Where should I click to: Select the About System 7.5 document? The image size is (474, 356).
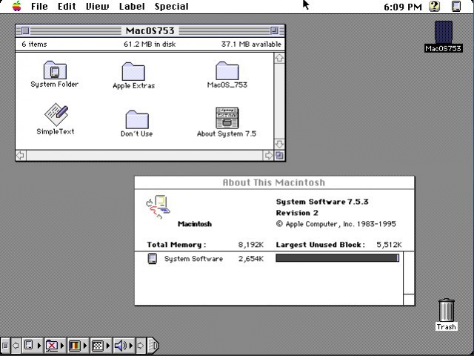pos(227,118)
